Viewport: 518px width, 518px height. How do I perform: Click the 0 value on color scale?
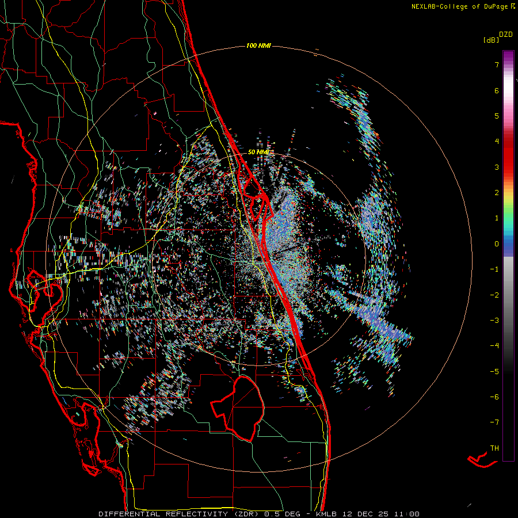pyautogui.click(x=497, y=244)
